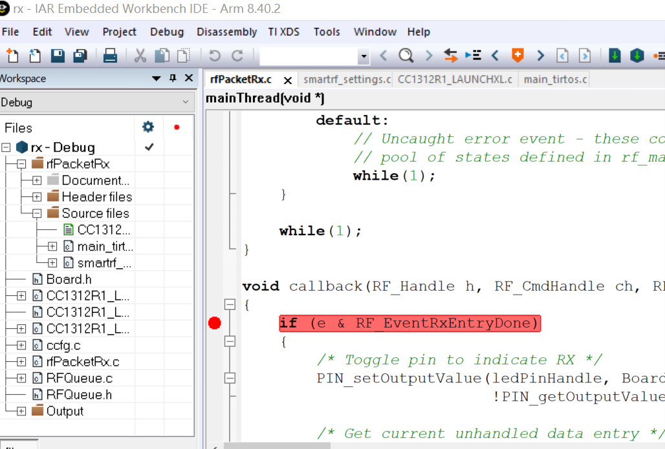Click the Undo toolbar icon

[x=215, y=56]
